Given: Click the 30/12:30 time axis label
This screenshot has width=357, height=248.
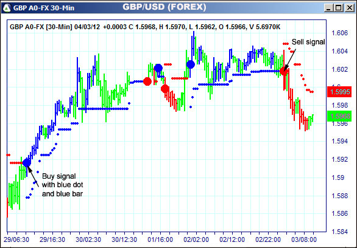Looking at the screenshot, I should 124,240.
